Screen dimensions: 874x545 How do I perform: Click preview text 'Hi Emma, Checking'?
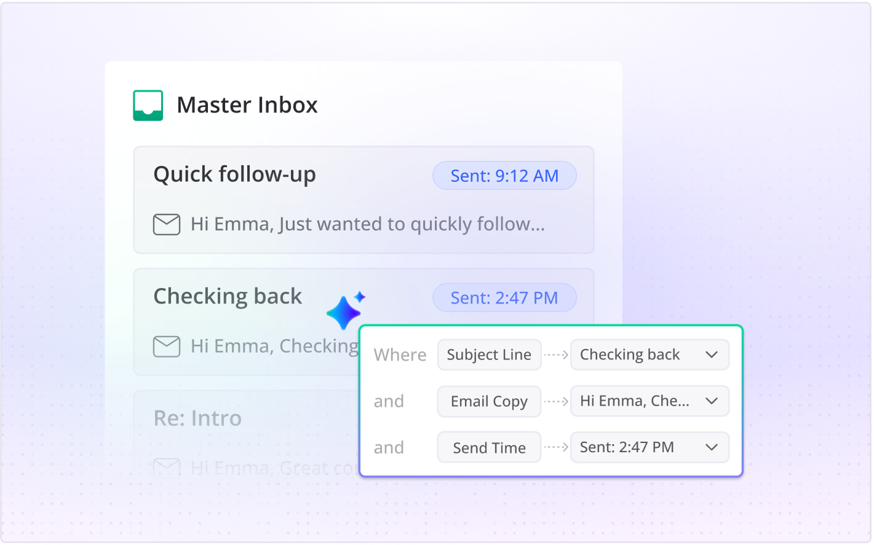275,347
